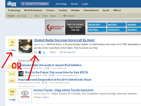Select the Sports category
Image resolution: width=141 pixels, height=106 pixels.
click(x=106, y=10)
